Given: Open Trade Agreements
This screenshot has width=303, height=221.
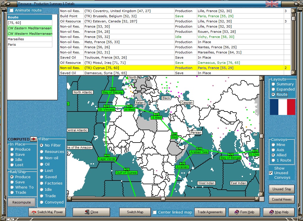Looking at the screenshot, I should pyautogui.click(x=210, y=212).
